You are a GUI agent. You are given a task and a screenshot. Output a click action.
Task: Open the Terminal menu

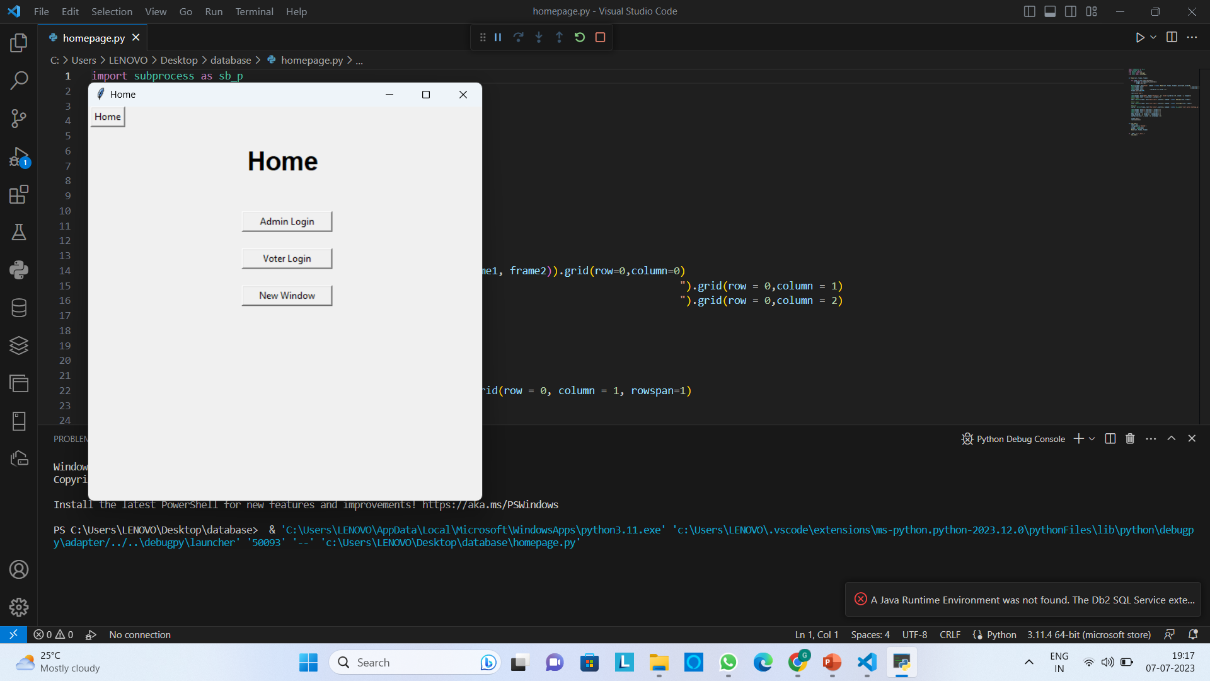(x=254, y=11)
